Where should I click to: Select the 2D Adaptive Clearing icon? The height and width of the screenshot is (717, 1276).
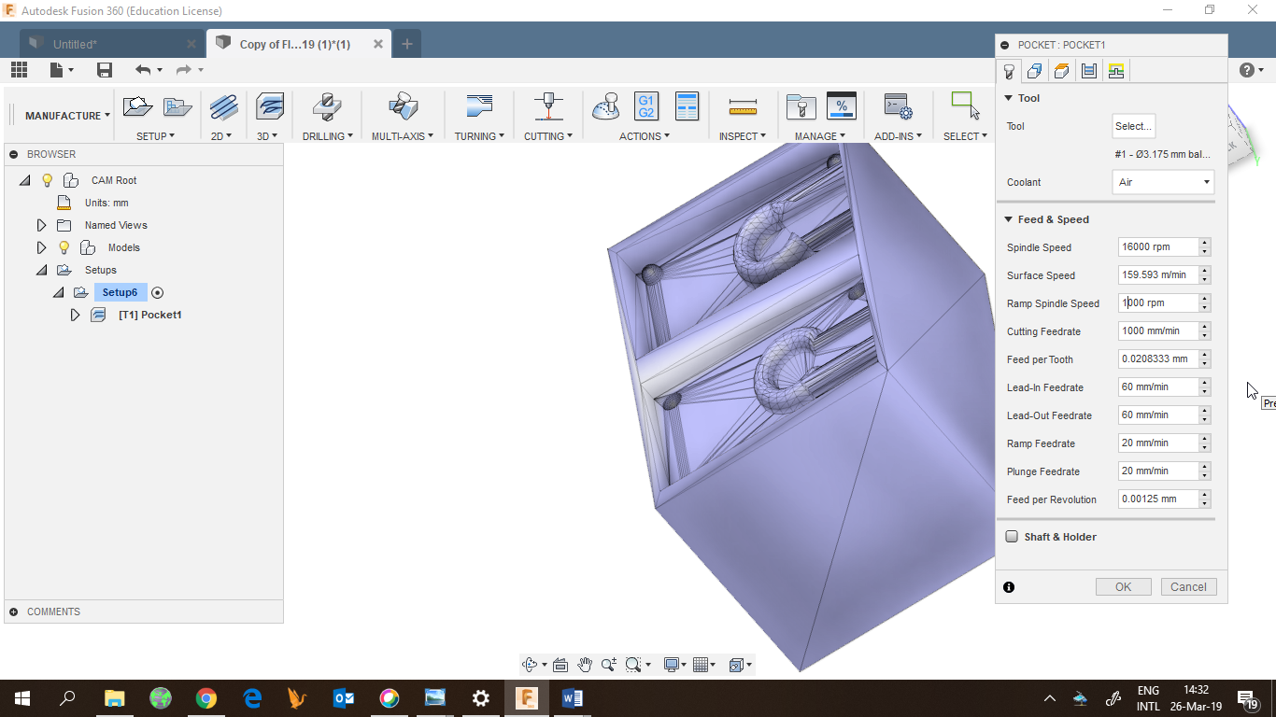[x=223, y=106]
